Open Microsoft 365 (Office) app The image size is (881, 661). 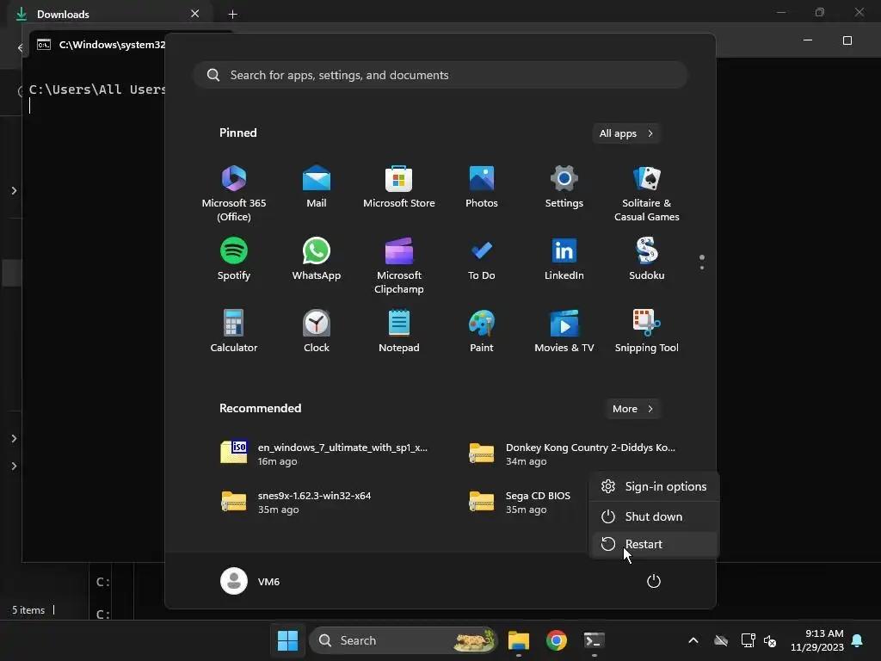pyautogui.click(x=234, y=194)
